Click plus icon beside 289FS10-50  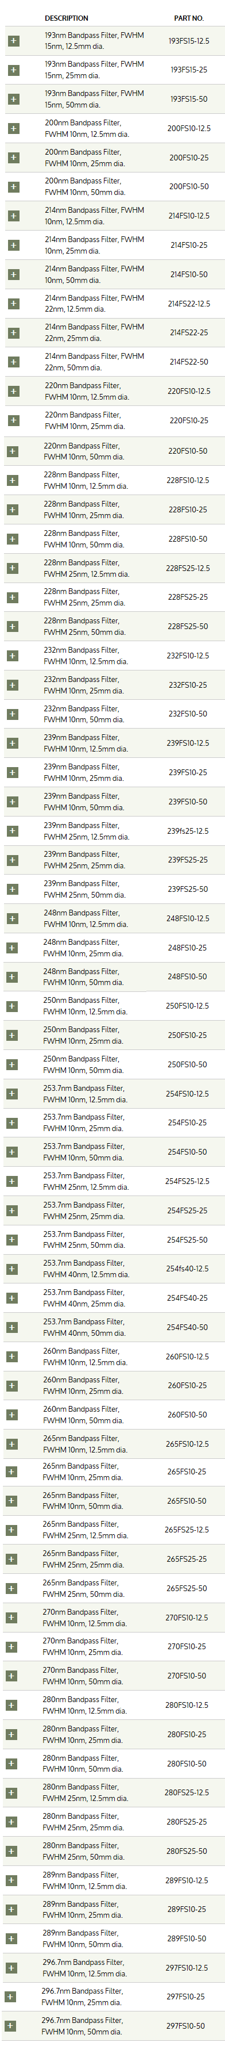click(10, 1938)
